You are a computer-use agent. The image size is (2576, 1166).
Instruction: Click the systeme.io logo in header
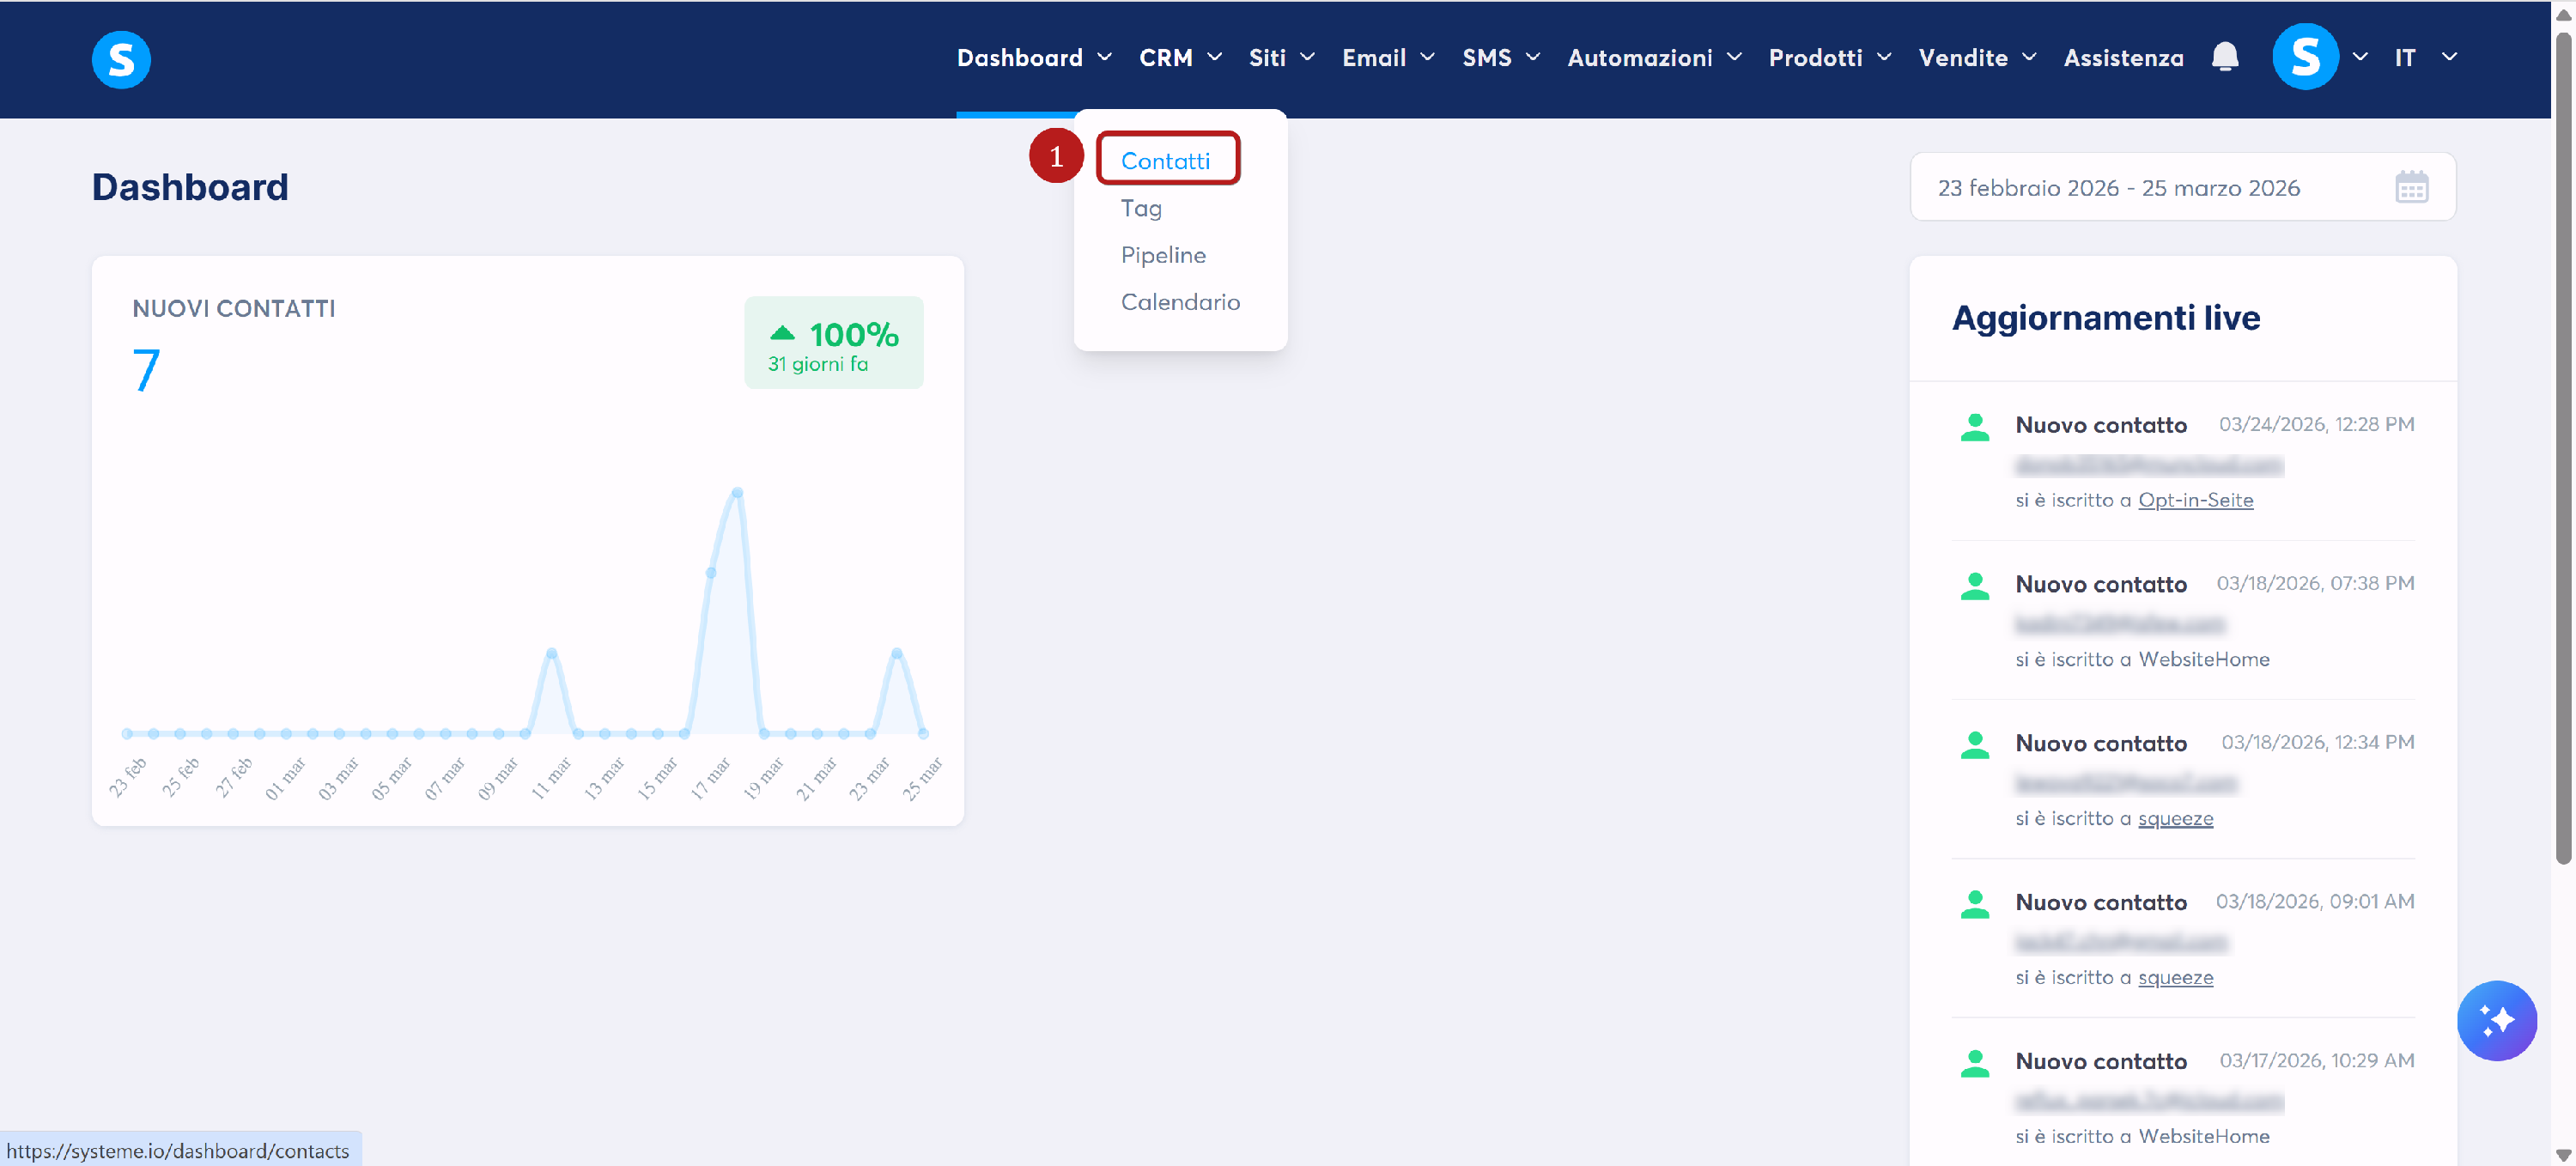point(121,59)
